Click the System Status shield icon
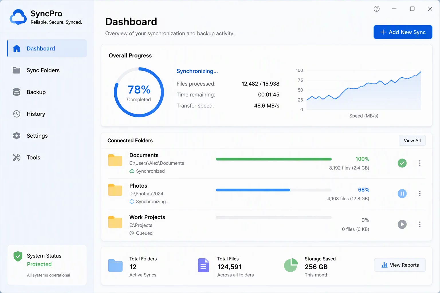The width and height of the screenshot is (440, 293). tap(18, 256)
